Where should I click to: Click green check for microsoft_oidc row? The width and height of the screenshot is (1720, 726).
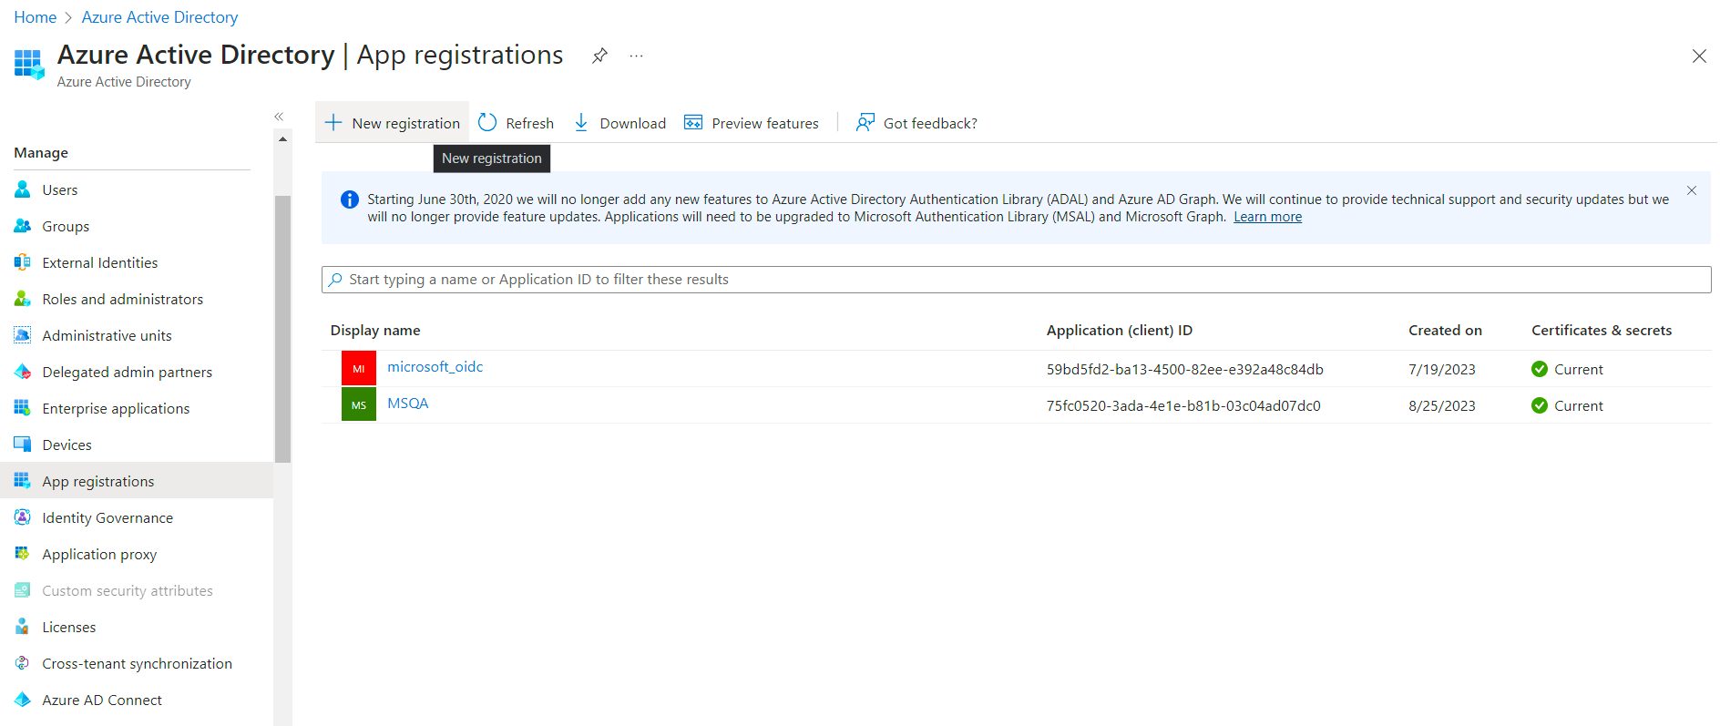tap(1540, 369)
